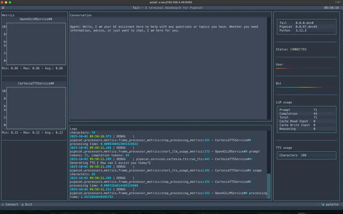Viewport: 343px width, 214px height.
Task: Click the Conversation panel title
Action: coord(81,15)
